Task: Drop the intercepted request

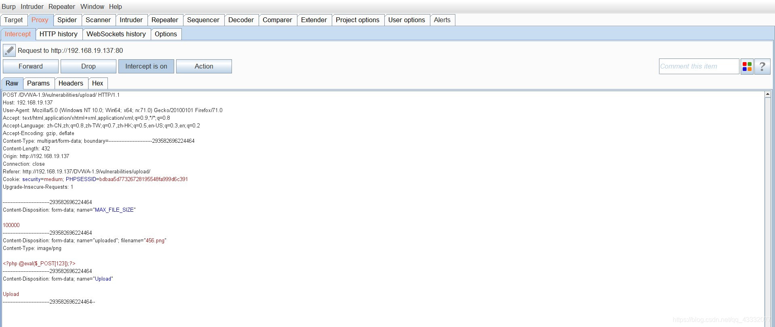Action: coord(88,67)
